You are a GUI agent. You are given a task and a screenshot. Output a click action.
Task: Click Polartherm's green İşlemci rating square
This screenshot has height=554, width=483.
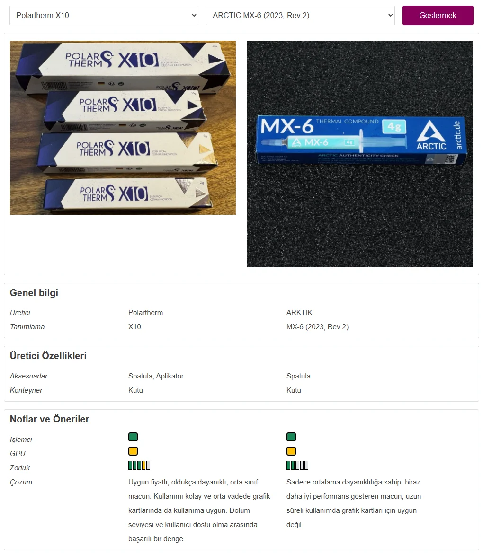(133, 437)
